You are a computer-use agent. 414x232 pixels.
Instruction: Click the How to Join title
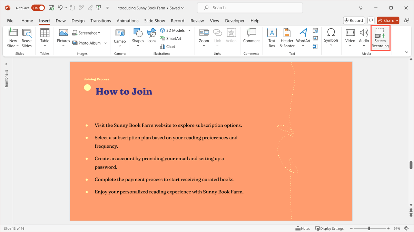[124, 91]
